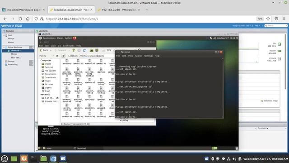Open Manage under Host in Navigator
The image size is (289, 163).
(x=11, y=38)
